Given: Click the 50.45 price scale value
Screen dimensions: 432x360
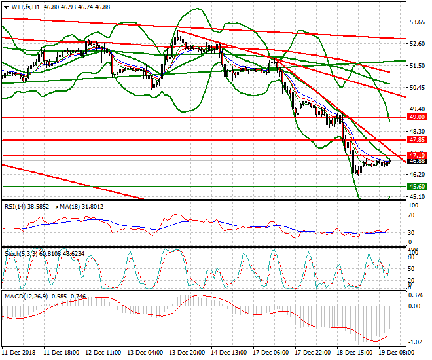Looking at the screenshot, I should tap(418, 88).
